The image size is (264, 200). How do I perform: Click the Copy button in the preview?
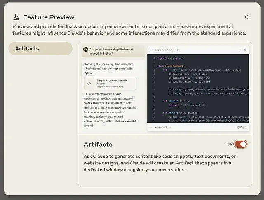pyautogui.click(x=241, y=127)
